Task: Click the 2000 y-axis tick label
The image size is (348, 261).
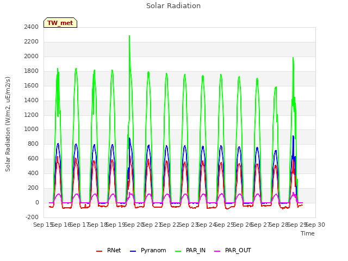Action: (32, 56)
